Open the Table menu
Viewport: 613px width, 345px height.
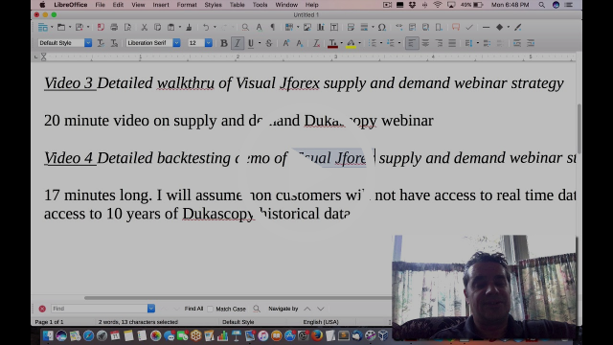237,5
